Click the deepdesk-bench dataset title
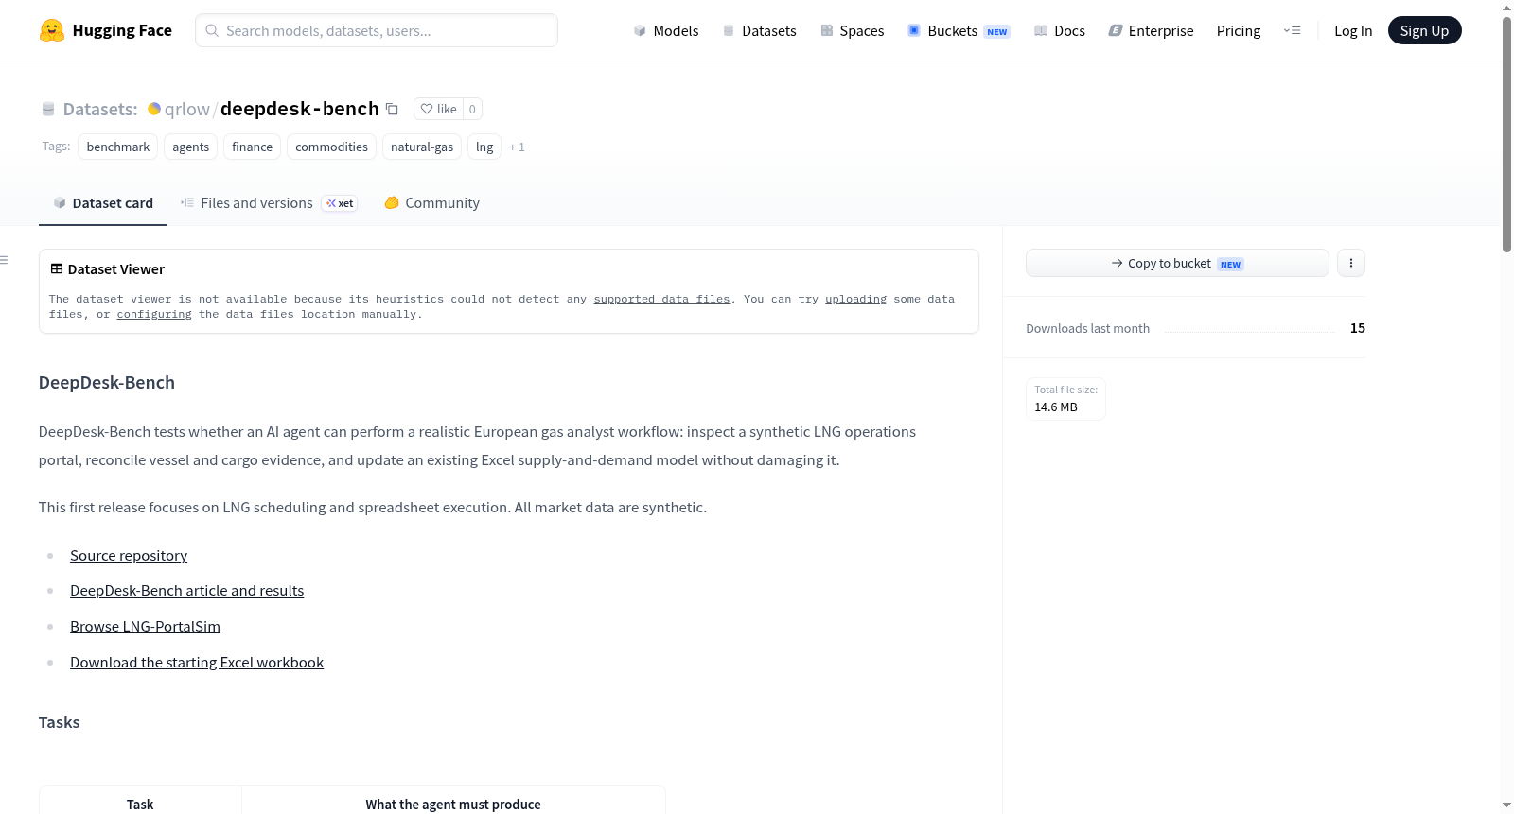1514x814 pixels. (300, 109)
